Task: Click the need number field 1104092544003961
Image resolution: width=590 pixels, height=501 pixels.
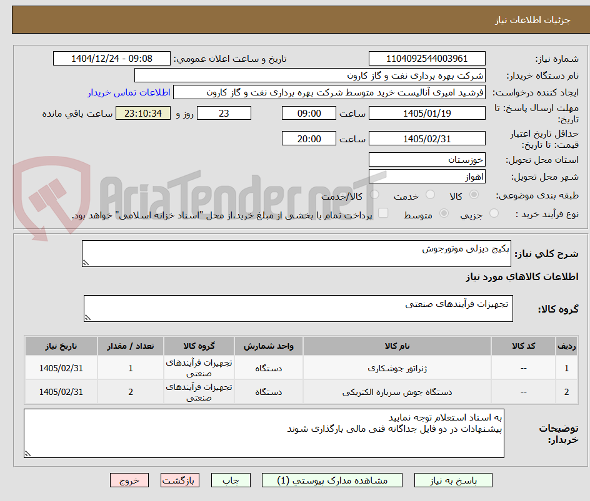Action: pos(427,59)
